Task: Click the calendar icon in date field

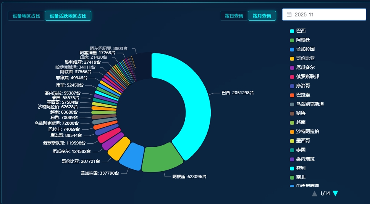Action: (289, 14)
